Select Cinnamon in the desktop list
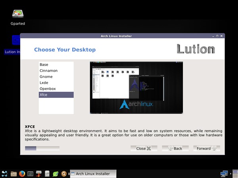 56,71
